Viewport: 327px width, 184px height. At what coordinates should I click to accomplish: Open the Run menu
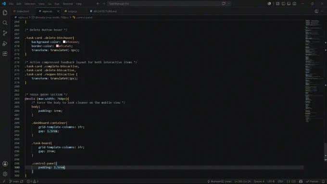click(57, 4)
